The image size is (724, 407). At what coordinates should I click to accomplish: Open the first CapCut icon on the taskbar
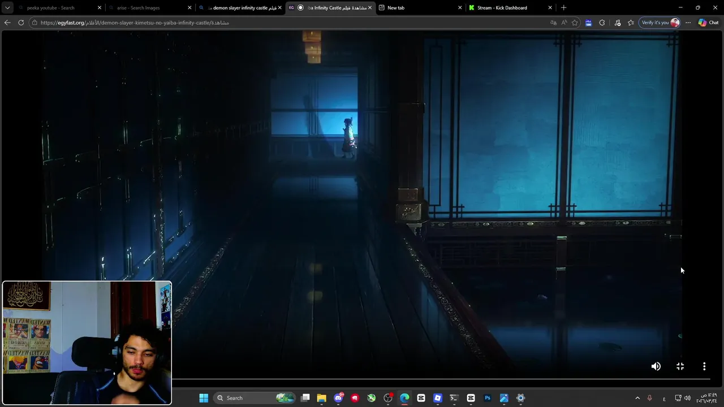tap(421, 398)
